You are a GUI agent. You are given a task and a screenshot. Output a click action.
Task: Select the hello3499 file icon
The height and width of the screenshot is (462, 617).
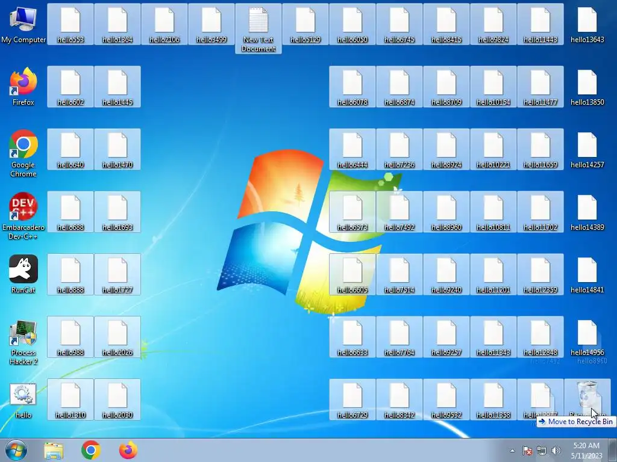coord(211,24)
